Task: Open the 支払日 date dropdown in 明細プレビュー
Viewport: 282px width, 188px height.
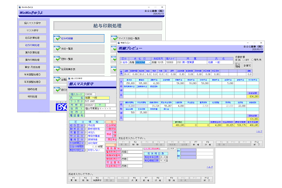Action: [149, 62]
